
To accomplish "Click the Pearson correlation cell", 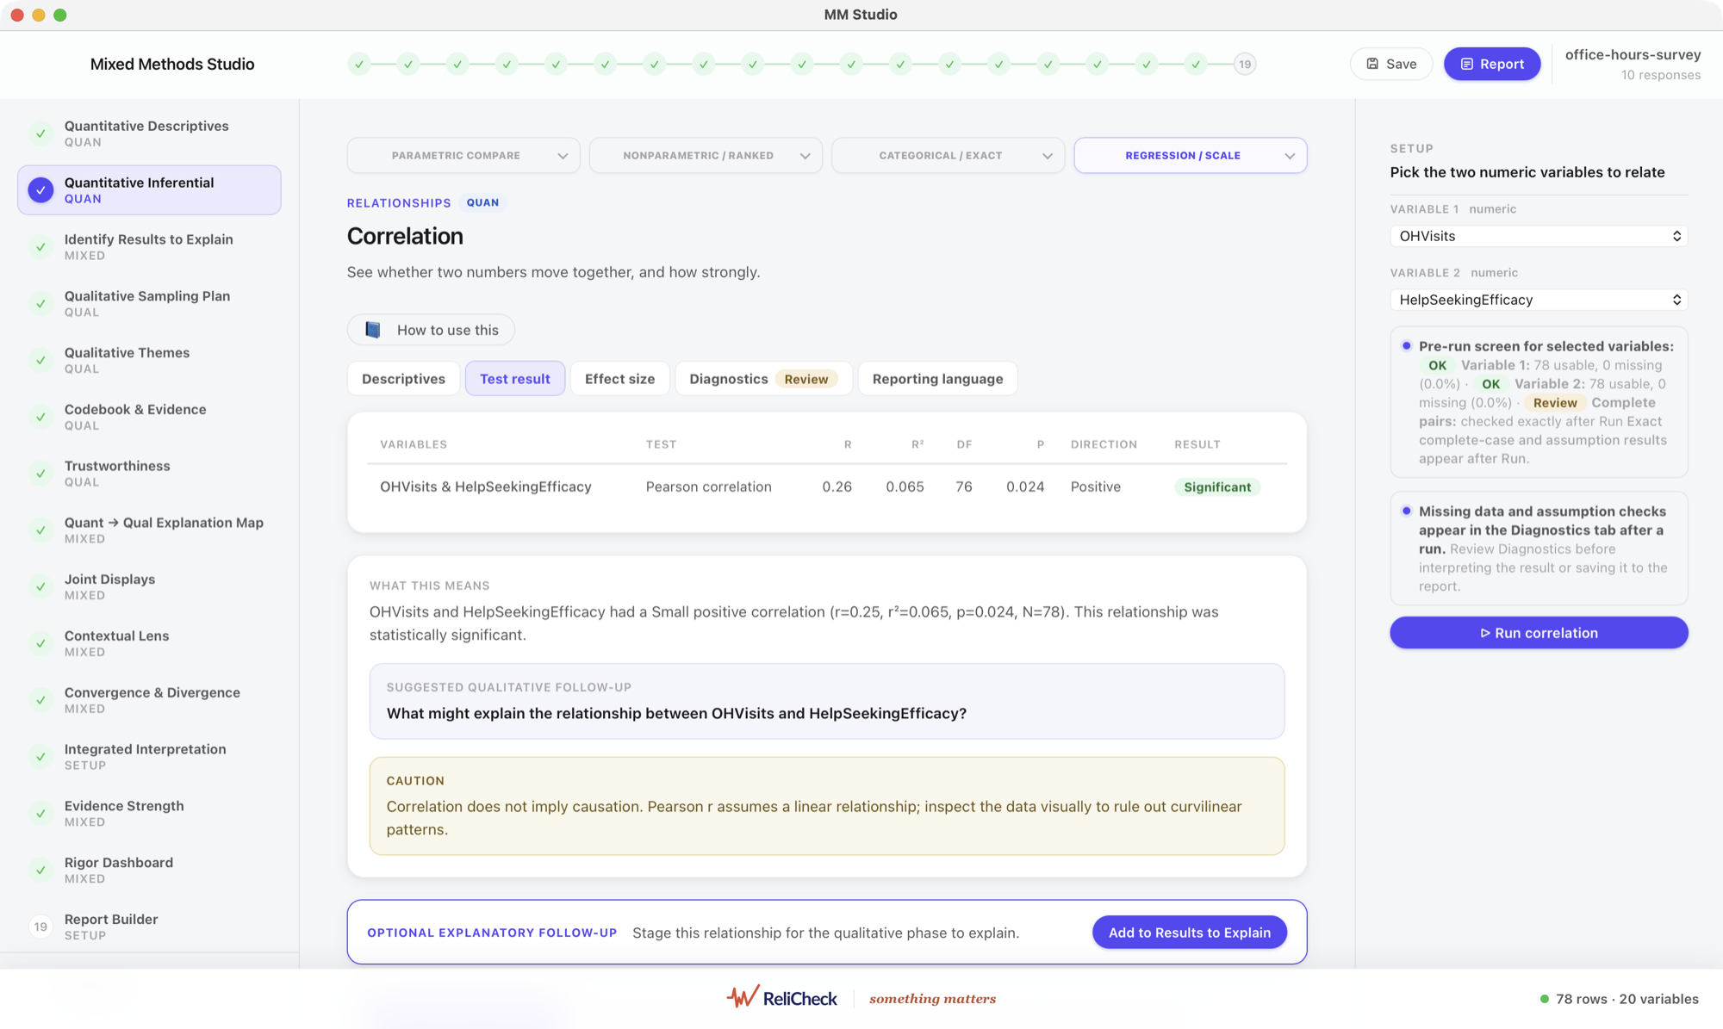I will coord(708,487).
